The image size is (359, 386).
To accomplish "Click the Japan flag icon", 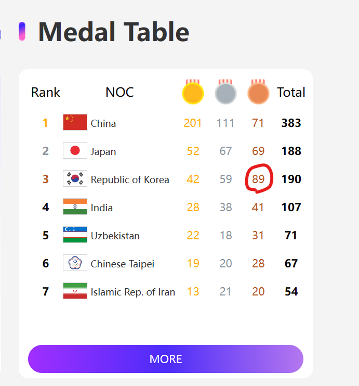I will pyautogui.click(x=75, y=151).
